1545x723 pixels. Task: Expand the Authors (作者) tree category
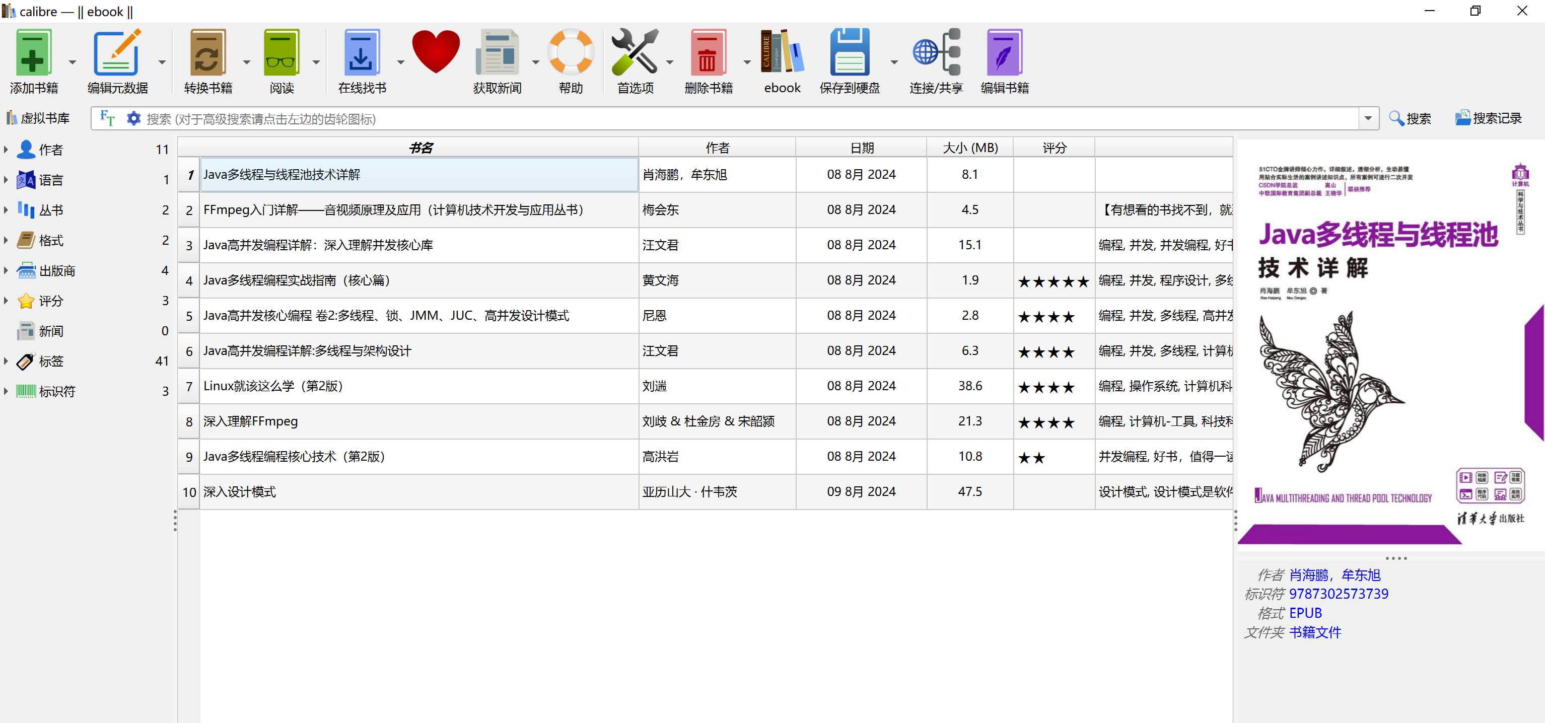coord(6,149)
